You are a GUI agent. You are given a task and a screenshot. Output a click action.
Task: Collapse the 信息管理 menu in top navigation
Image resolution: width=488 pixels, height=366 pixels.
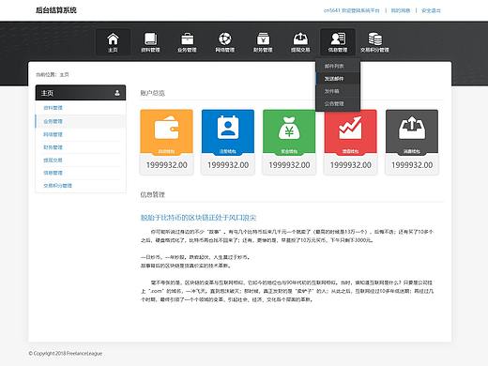click(x=338, y=42)
